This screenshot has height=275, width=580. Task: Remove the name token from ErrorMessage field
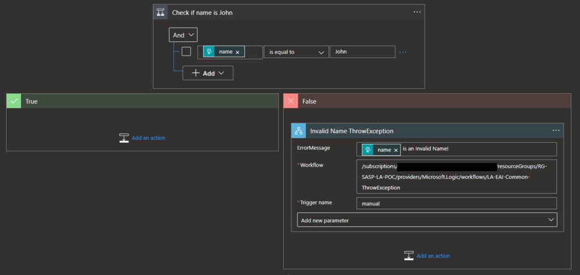click(396, 150)
